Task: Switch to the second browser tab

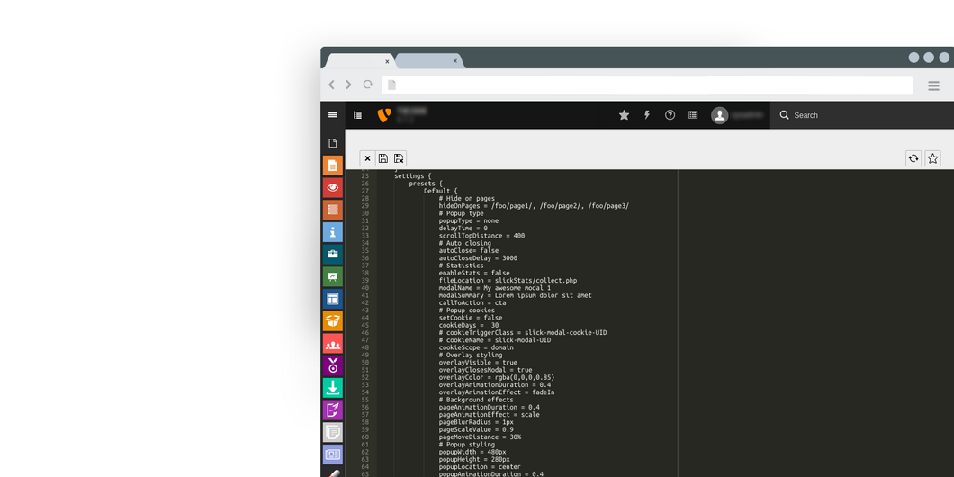Action: pyautogui.click(x=427, y=61)
